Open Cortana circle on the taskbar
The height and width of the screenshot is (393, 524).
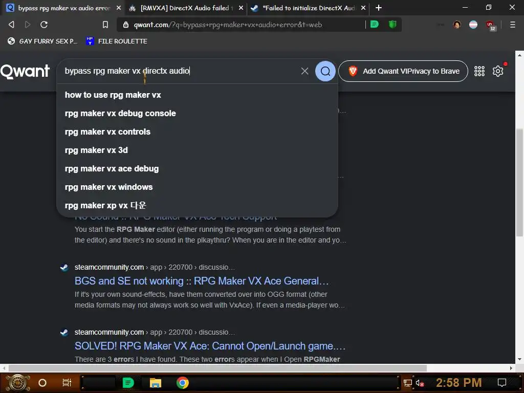(42, 383)
